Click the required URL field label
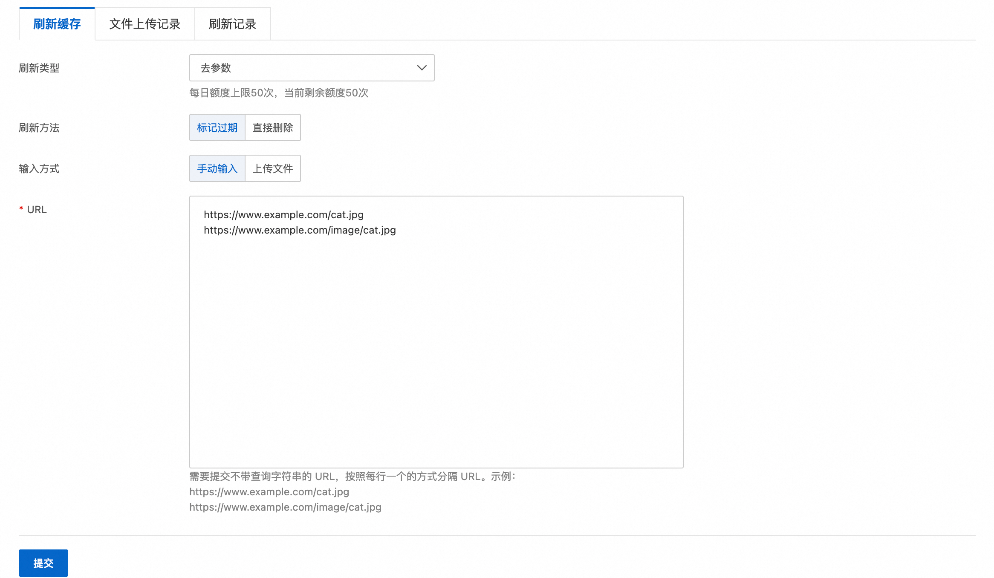The width and height of the screenshot is (994, 578). pyautogui.click(x=37, y=210)
